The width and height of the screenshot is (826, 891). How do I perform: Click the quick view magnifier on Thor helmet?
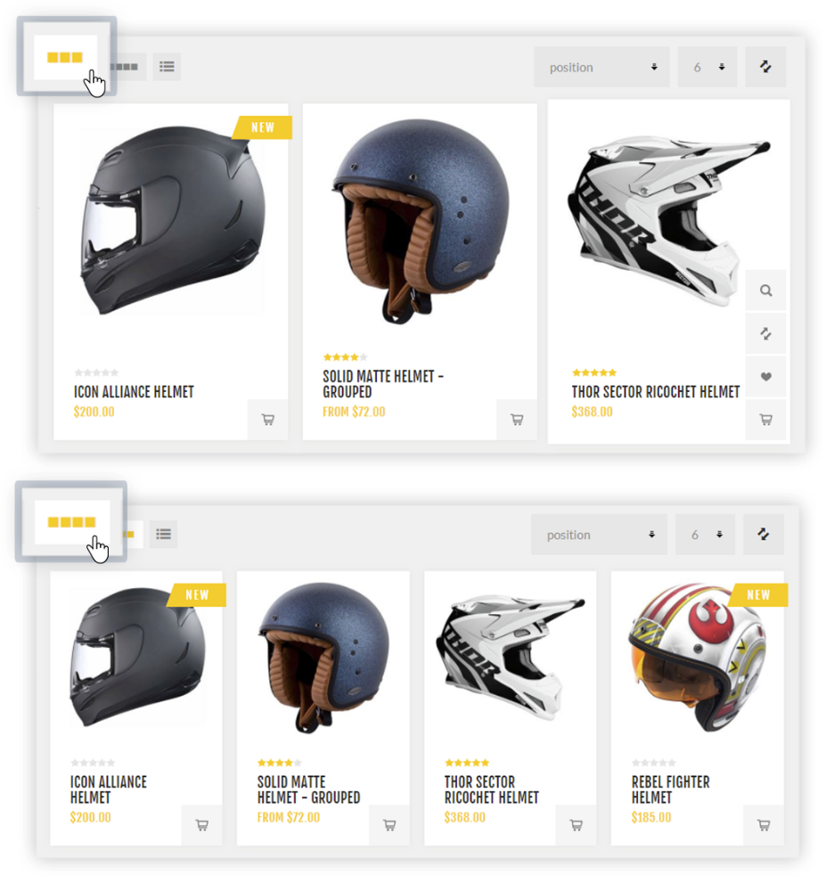pyautogui.click(x=765, y=290)
